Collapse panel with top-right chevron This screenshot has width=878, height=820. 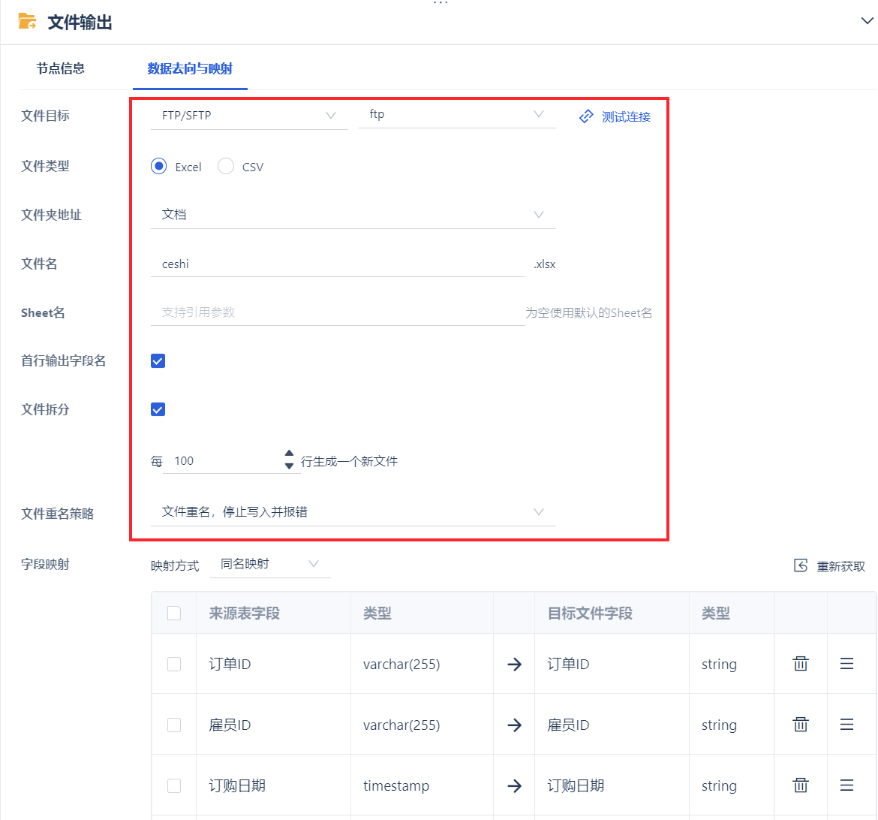point(867,21)
